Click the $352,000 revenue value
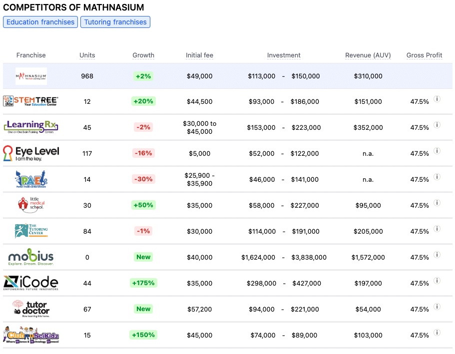 (x=368, y=127)
